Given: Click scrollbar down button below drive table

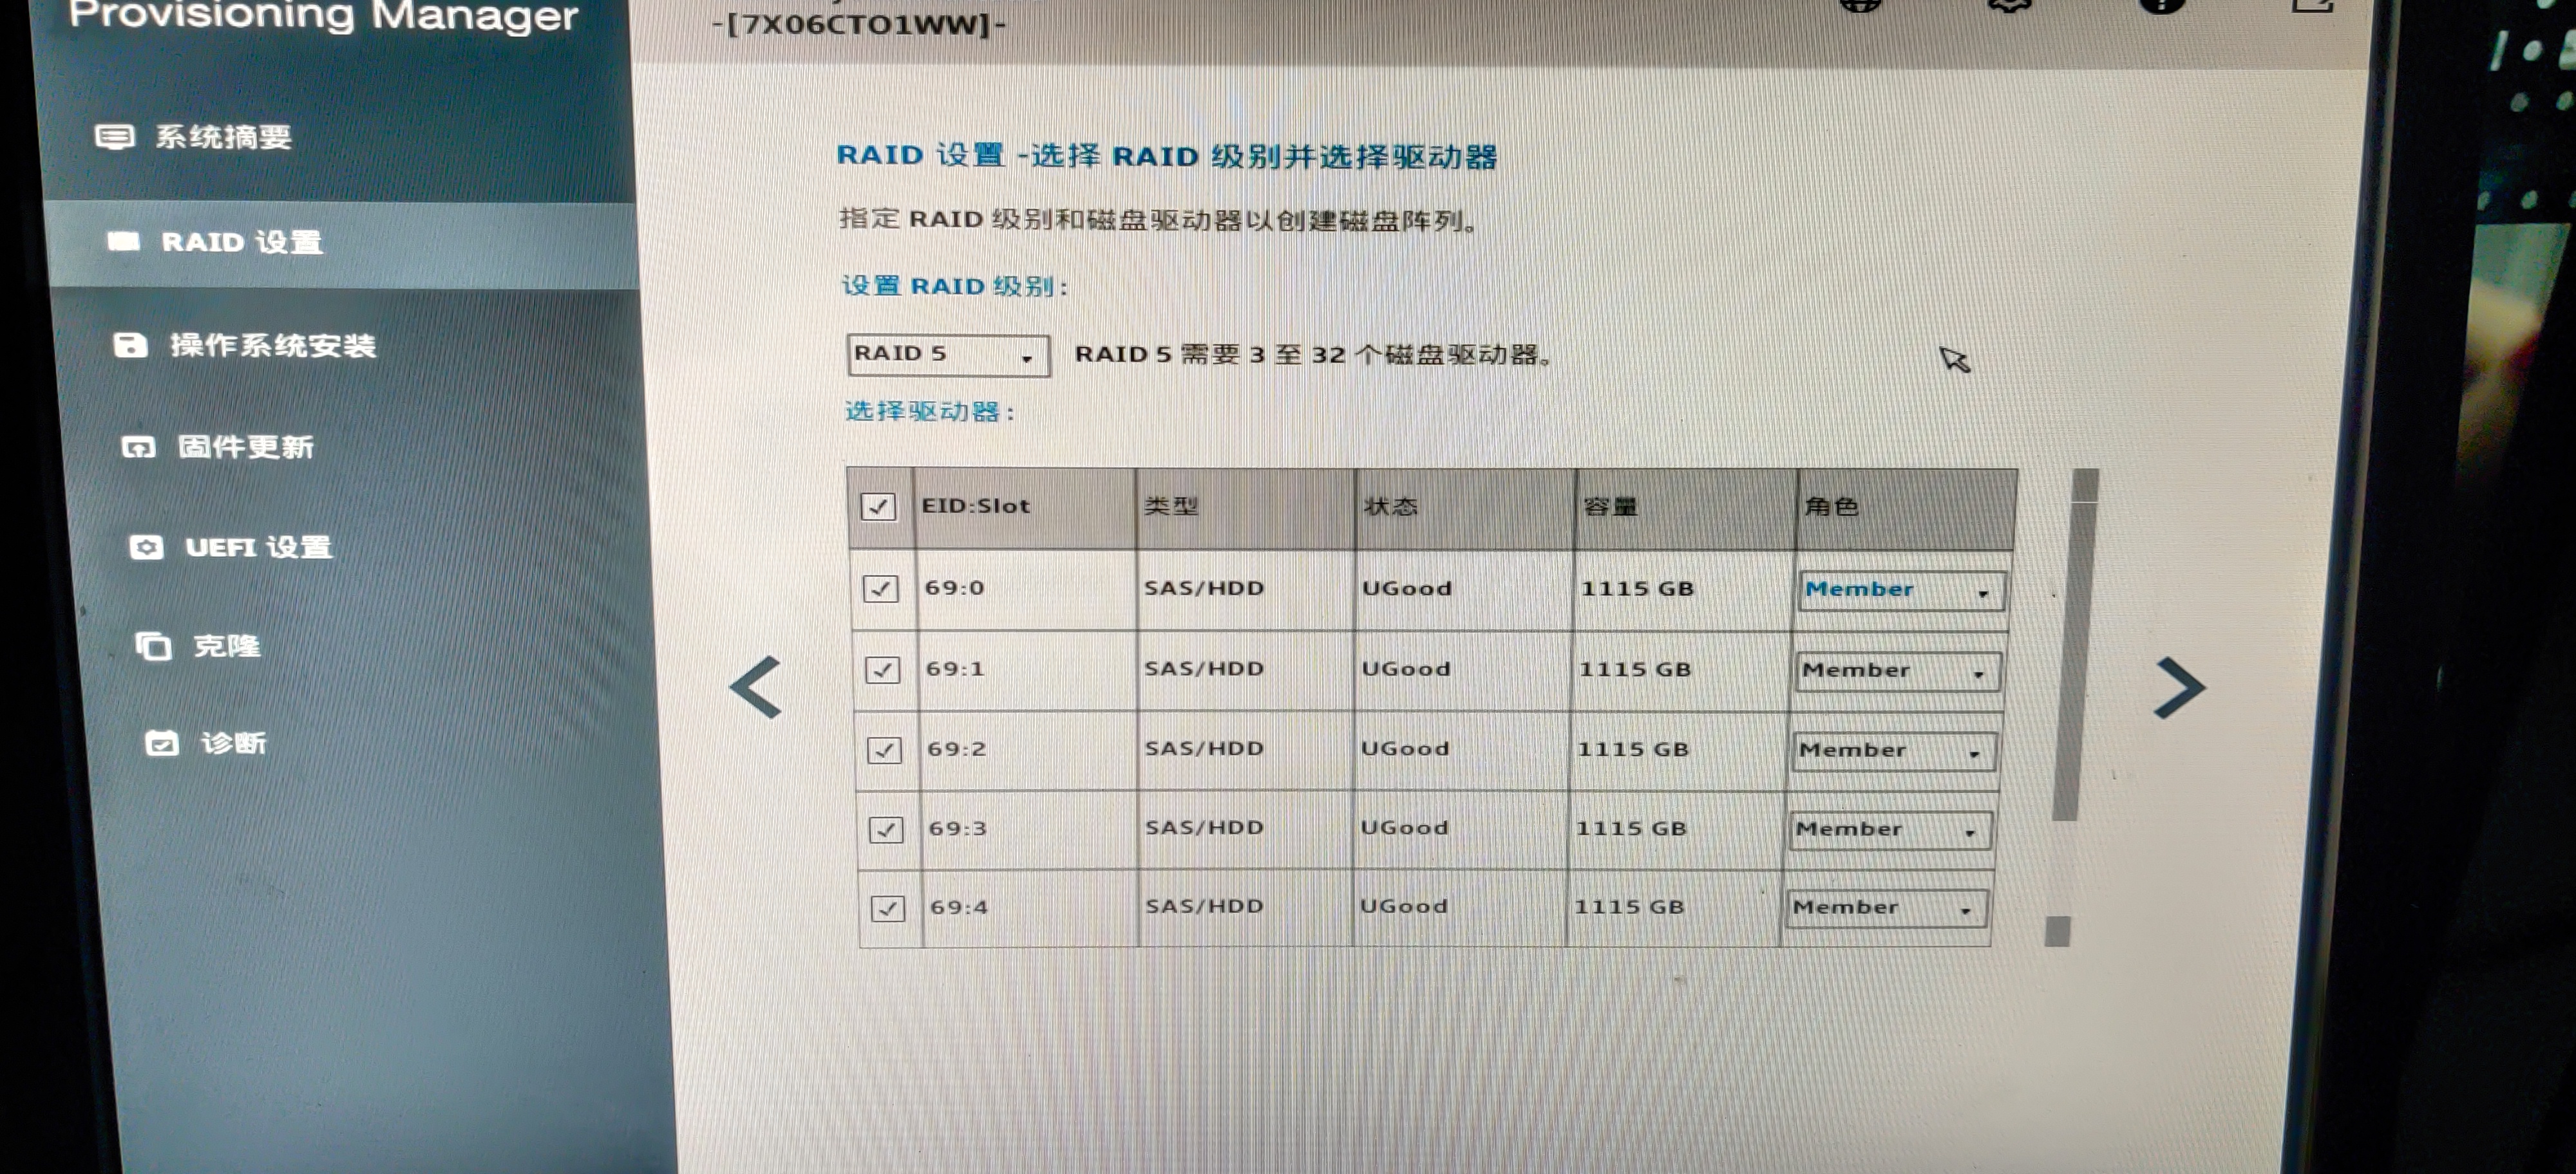Looking at the screenshot, I should click(x=2058, y=931).
